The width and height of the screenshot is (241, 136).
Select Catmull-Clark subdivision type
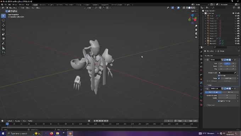click(213, 92)
